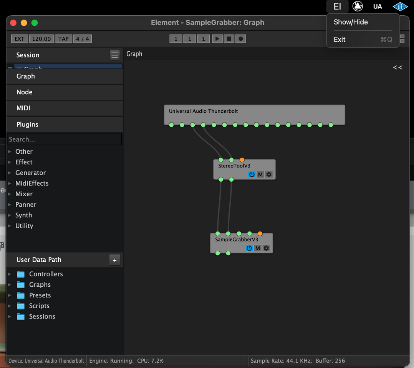Click the User Data Path panel header
414x368 pixels.
(x=65, y=260)
